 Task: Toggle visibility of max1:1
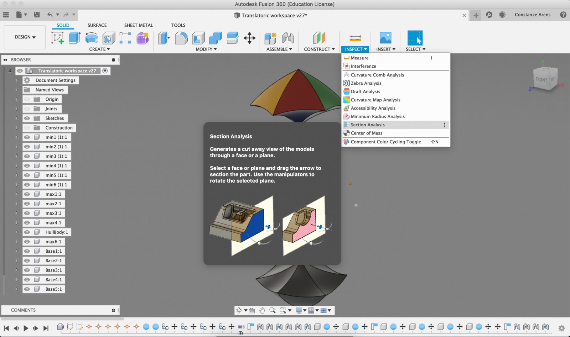tap(27, 194)
